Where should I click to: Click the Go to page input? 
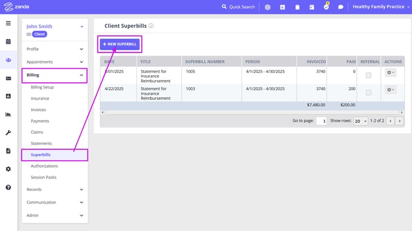coord(321,121)
